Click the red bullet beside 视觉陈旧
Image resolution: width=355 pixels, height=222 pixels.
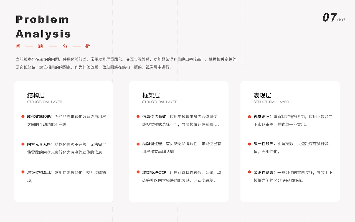click(x=249, y=117)
